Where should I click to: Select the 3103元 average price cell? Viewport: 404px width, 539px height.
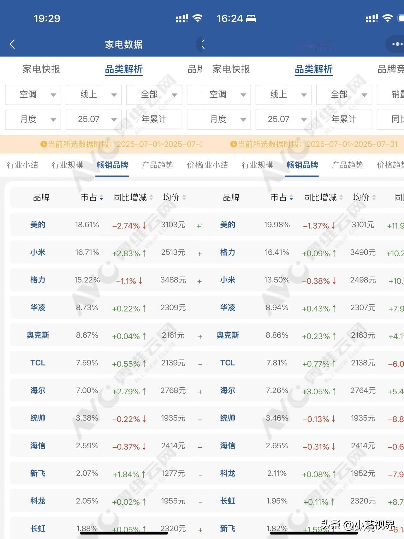[173, 225]
